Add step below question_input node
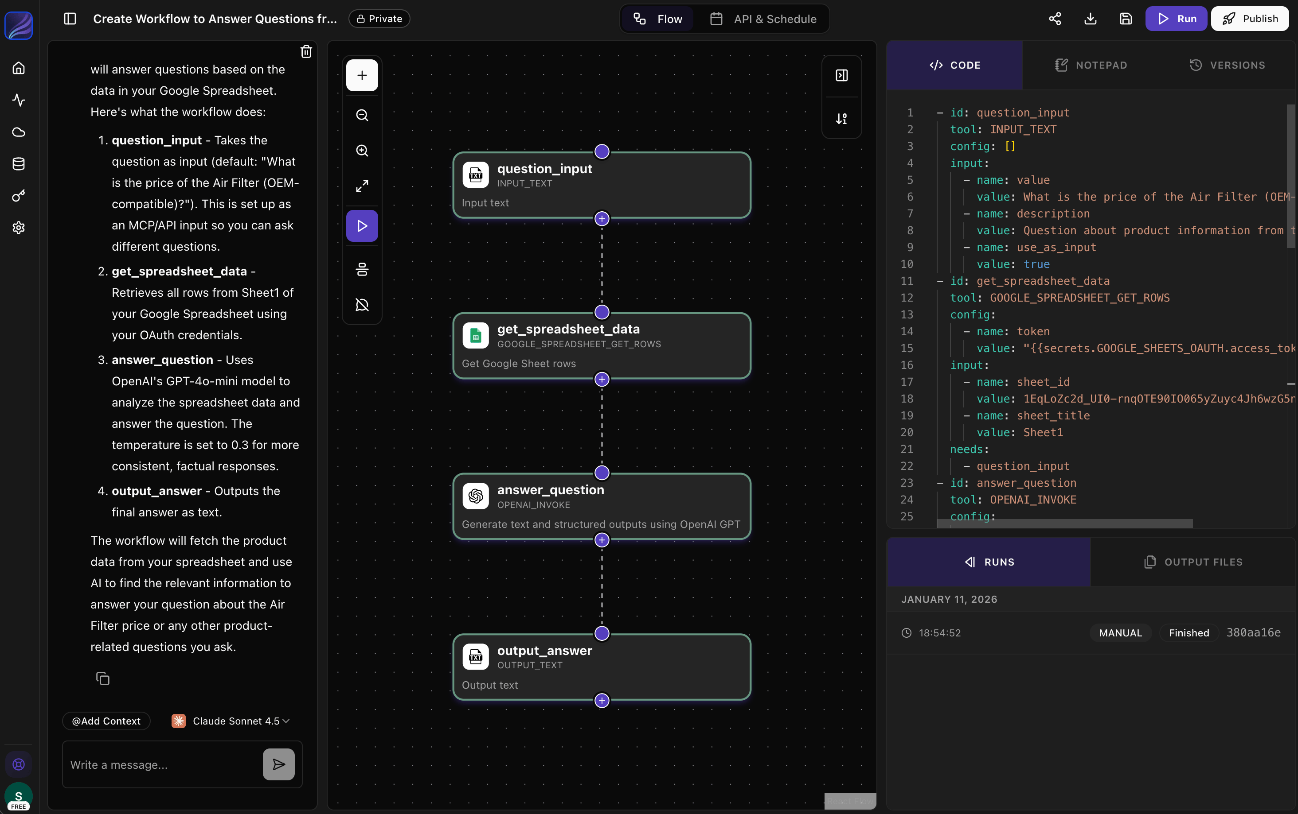 [602, 219]
